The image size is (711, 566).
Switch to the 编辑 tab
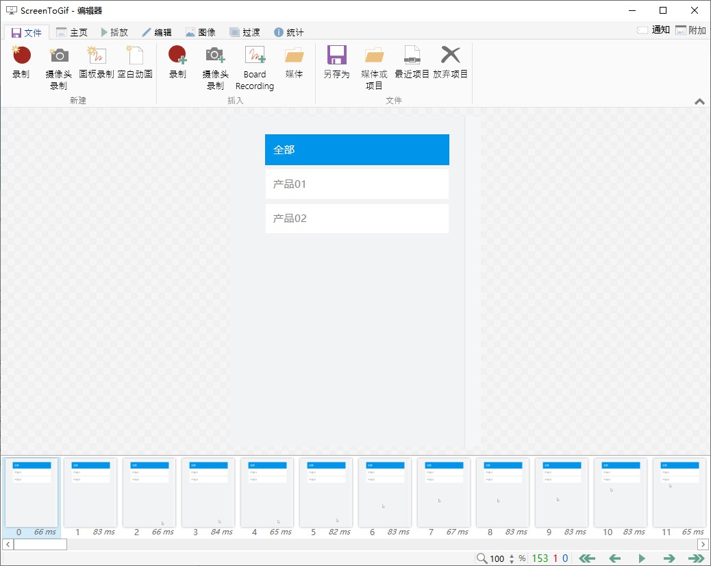[x=158, y=32]
